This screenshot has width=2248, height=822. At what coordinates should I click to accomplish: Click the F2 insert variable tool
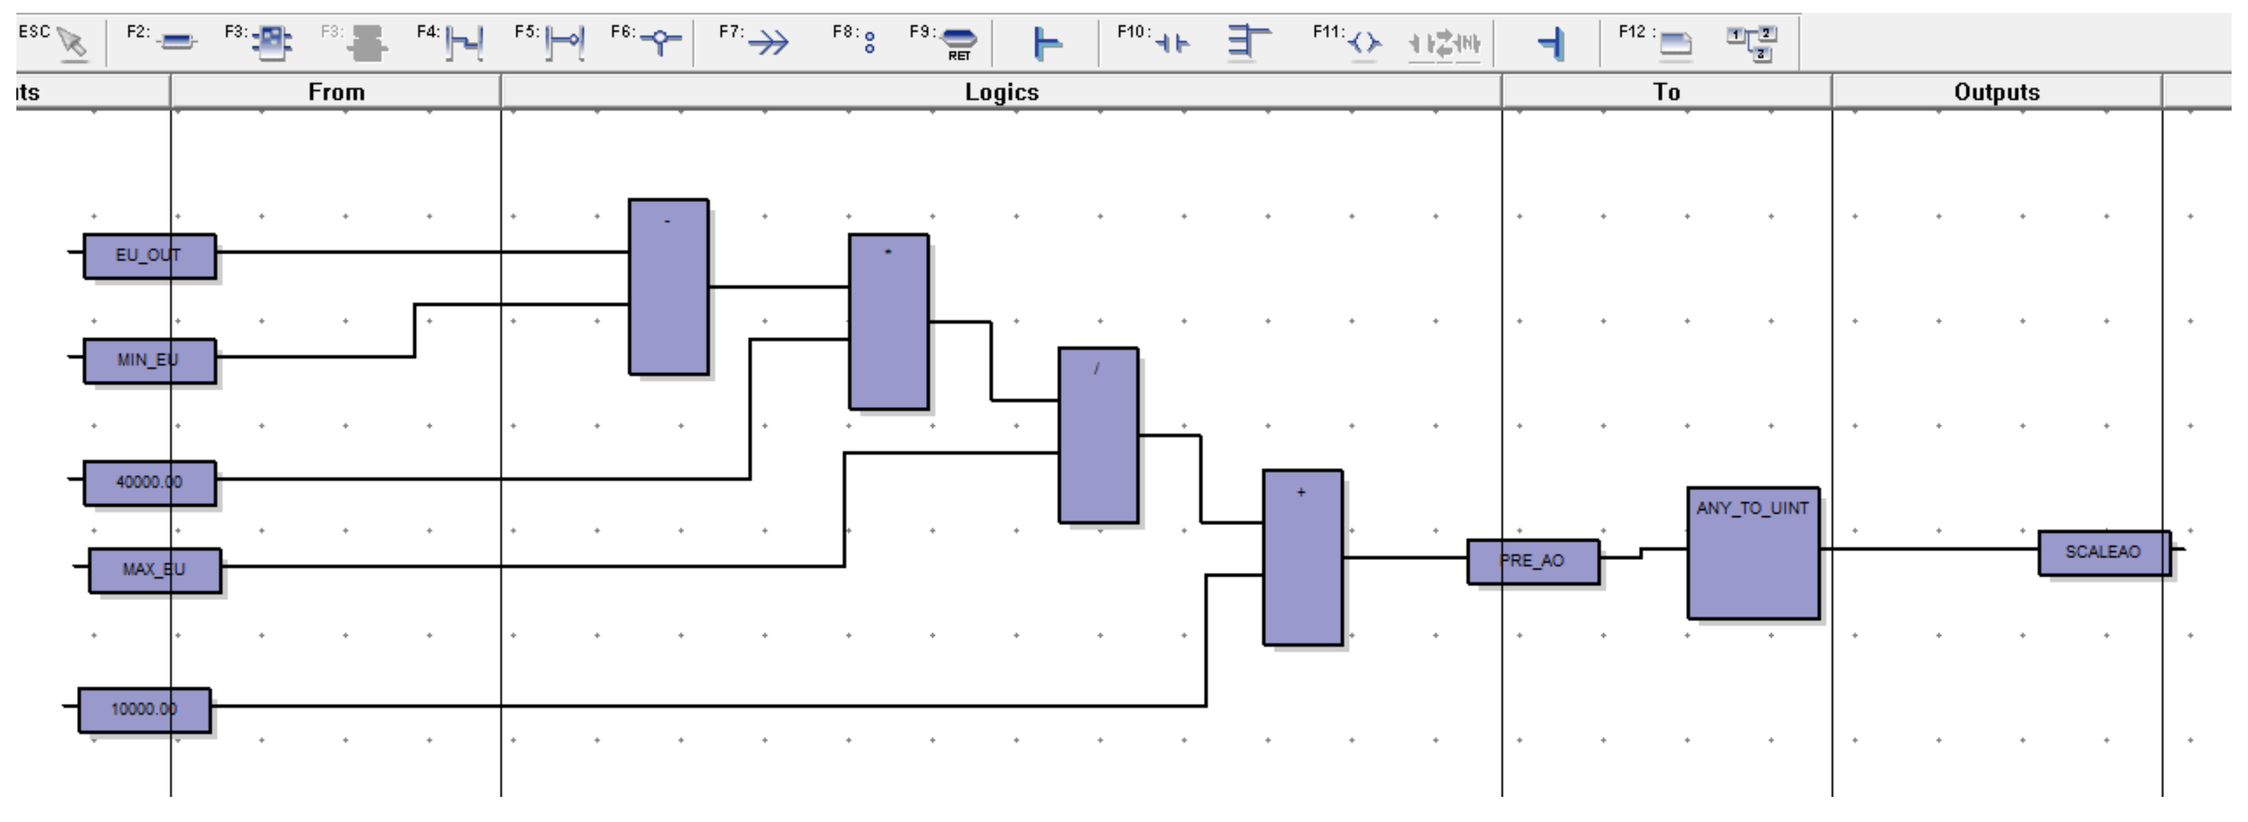coord(177,42)
